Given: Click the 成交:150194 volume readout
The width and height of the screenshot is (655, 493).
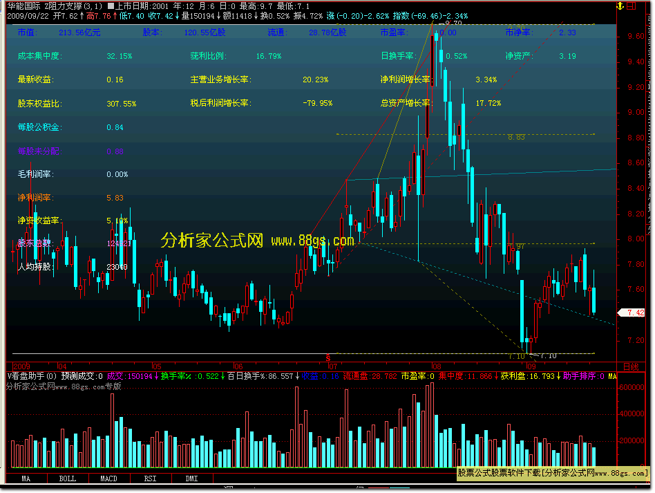Looking at the screenshot, I should point(132,376).
